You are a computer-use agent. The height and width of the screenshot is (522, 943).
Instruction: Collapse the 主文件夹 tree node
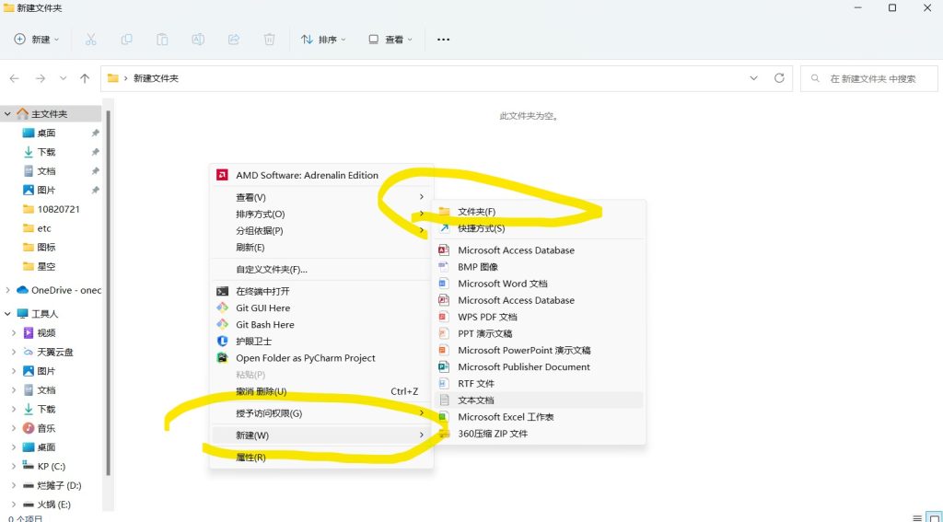[x=7, y=113]
